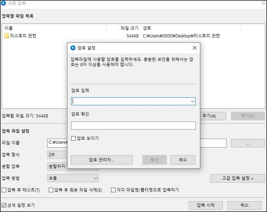Image resolution: width=267 pixels, height=212 pixels.
Task: Click the 암호 확인 input field
Action: 133,125
